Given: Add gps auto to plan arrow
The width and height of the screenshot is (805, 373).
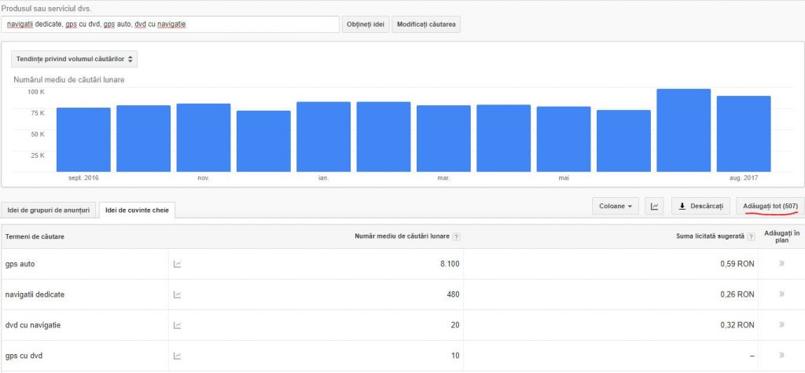Looking at the screenshot, I should pyautogui.click(x=781, y=264).
